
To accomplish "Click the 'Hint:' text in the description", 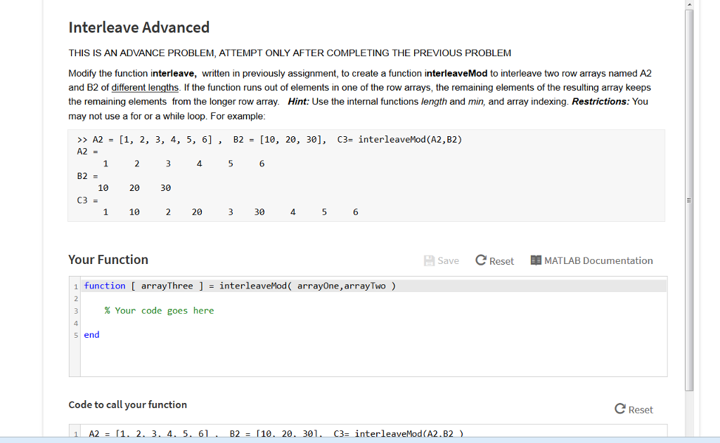I will 298,102.
